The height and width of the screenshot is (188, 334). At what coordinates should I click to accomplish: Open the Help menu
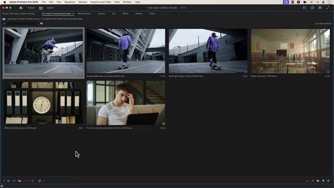[x=138, y=2]
